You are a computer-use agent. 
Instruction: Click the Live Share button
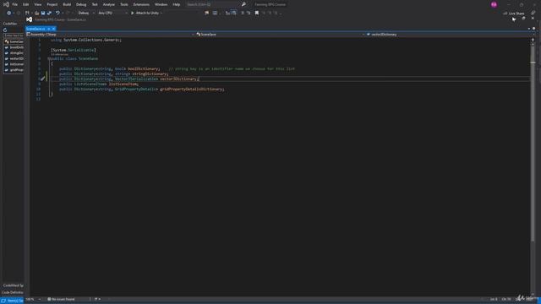[514, 14]
